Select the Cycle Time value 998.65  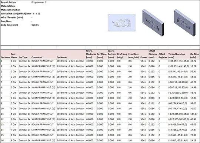tap(35, 25)
